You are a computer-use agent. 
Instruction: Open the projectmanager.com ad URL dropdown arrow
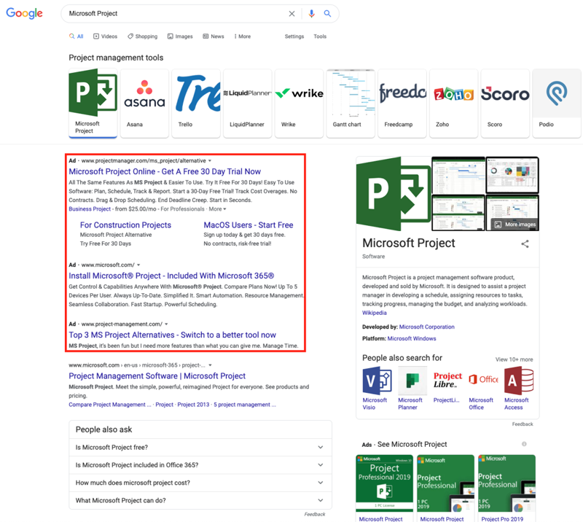pyautogui.click(x=210, y=160)
